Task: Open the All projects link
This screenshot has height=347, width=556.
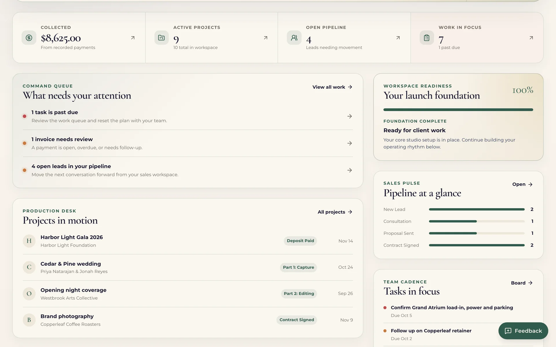Action: click(x=335, y=212)
